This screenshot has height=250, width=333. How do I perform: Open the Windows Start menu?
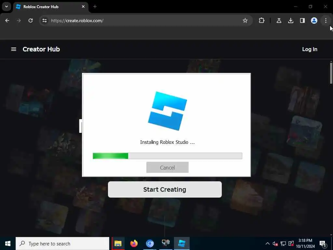[x=8, y=243]
